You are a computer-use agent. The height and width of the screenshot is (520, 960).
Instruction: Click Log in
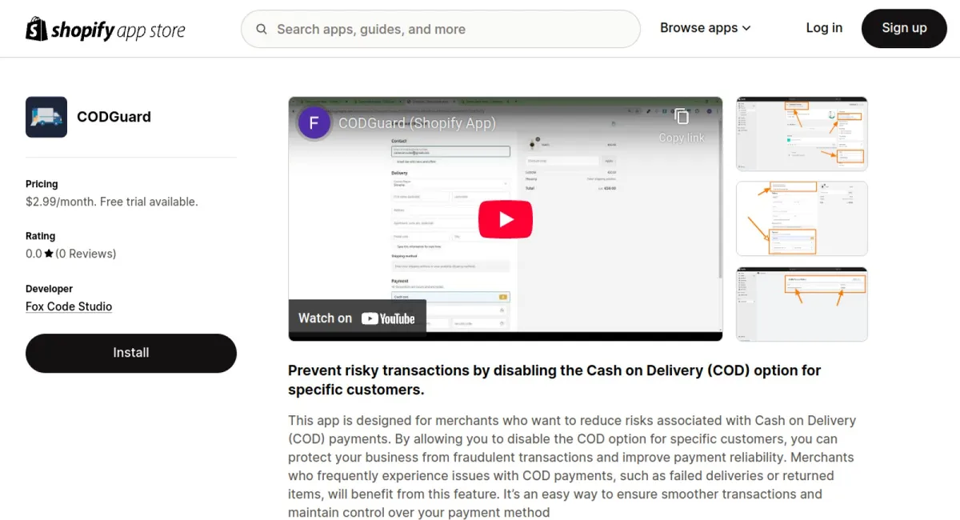pos(824,28)
